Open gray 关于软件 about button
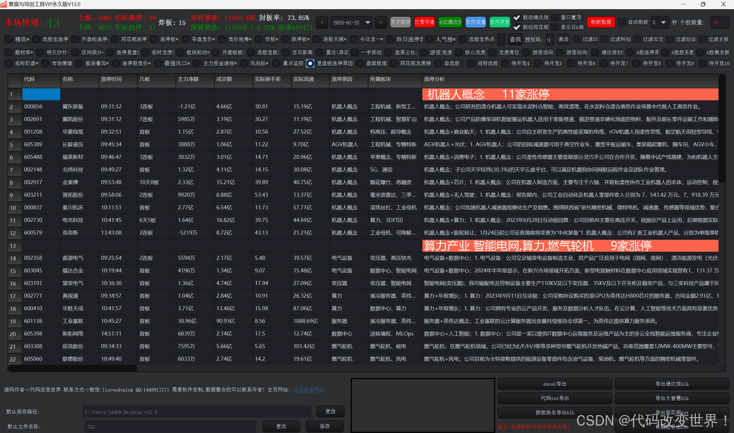 pos(400,22)
